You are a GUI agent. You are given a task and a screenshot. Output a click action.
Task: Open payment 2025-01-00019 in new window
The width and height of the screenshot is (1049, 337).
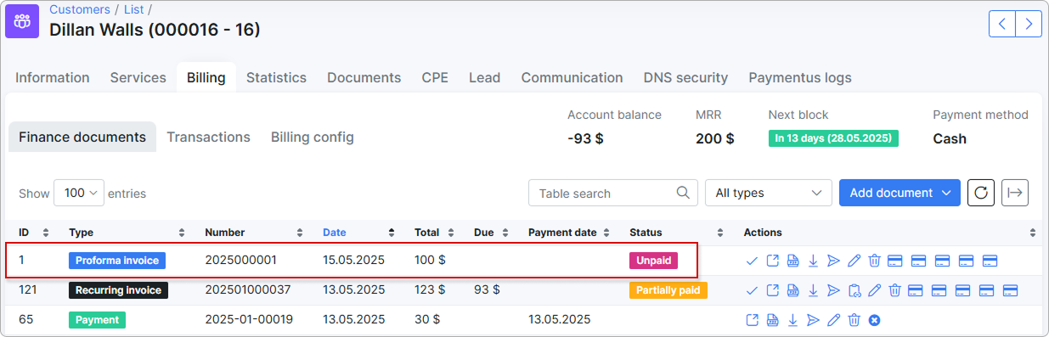(x=752, y=320)
